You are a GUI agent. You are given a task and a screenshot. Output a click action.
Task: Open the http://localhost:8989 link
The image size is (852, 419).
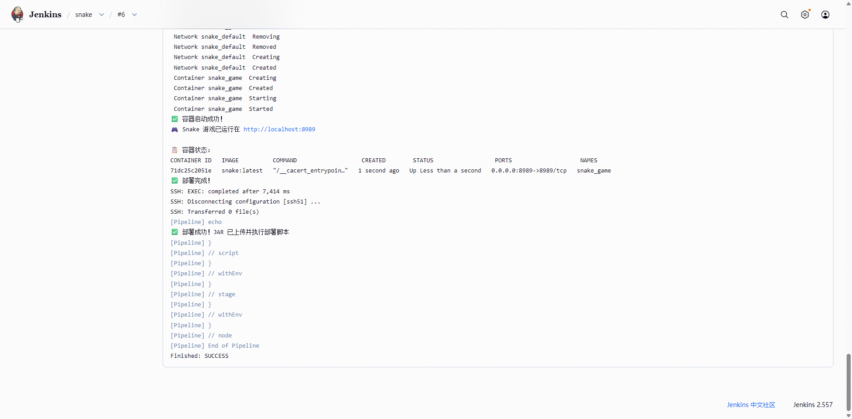pos(279,129)
